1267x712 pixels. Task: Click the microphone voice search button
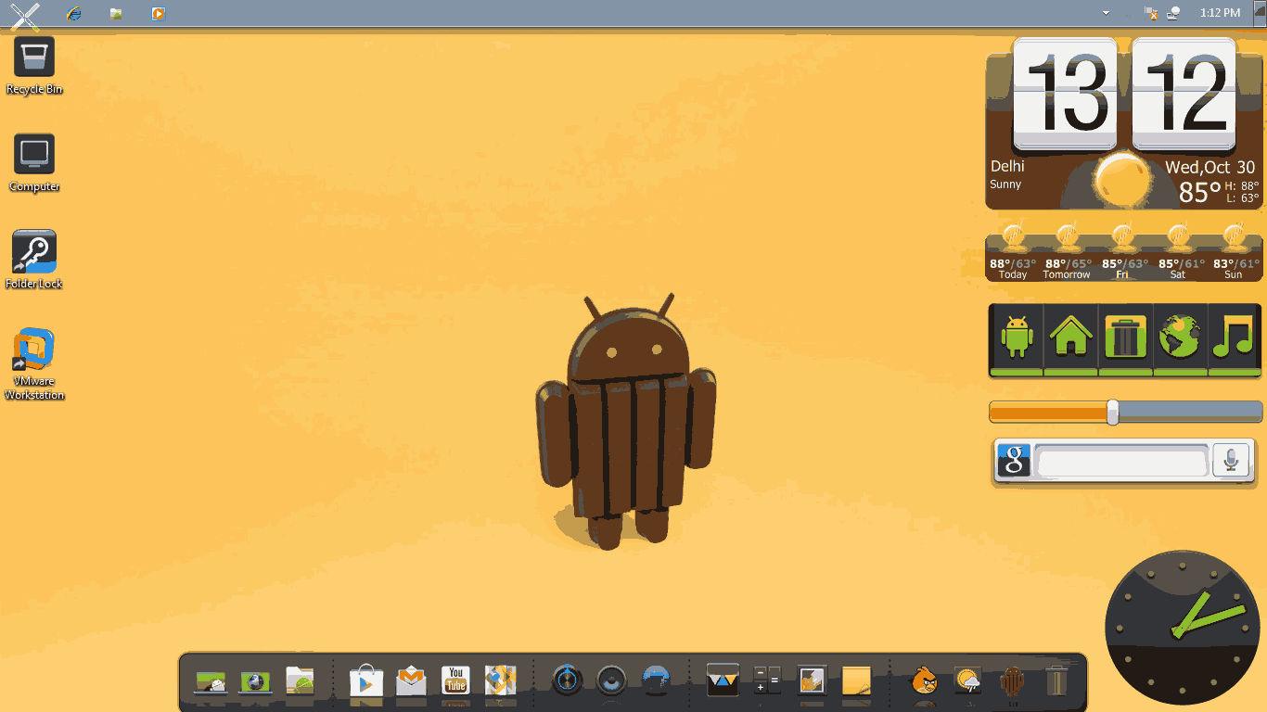click(1231, 461)
